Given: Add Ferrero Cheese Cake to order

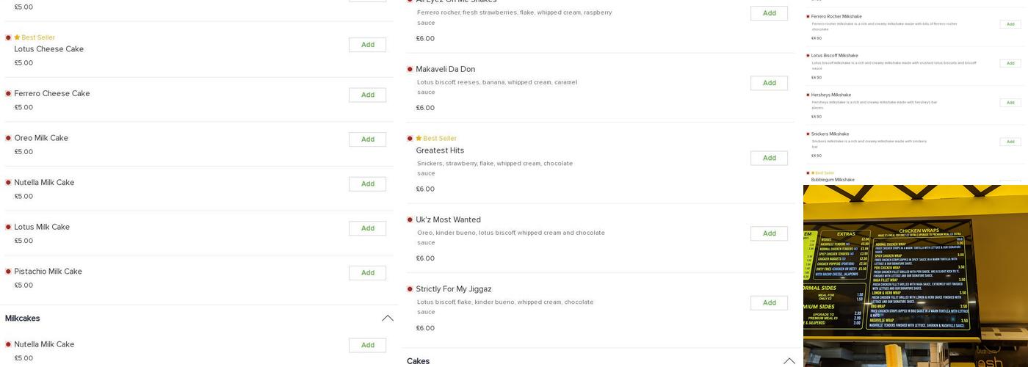Looking at the screenshot, I should click(367, 95).
